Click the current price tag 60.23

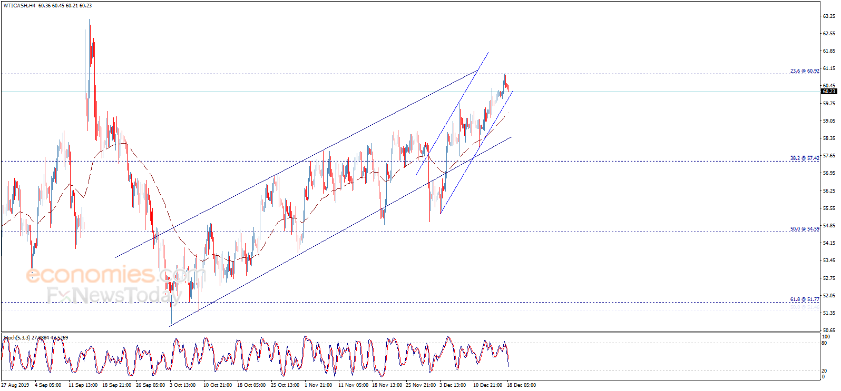pos(829,92)
